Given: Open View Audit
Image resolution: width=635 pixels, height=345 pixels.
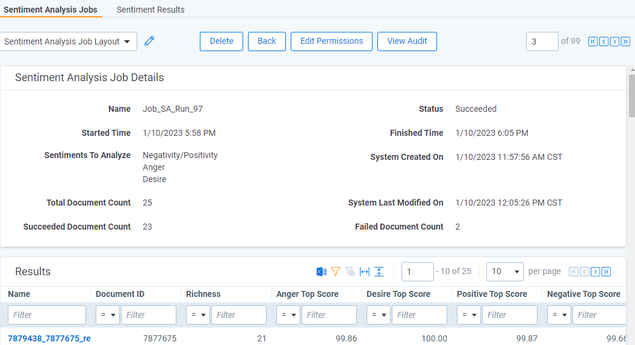Looking at the screenshot, I should pyautogui.click(x=407, y=41).
